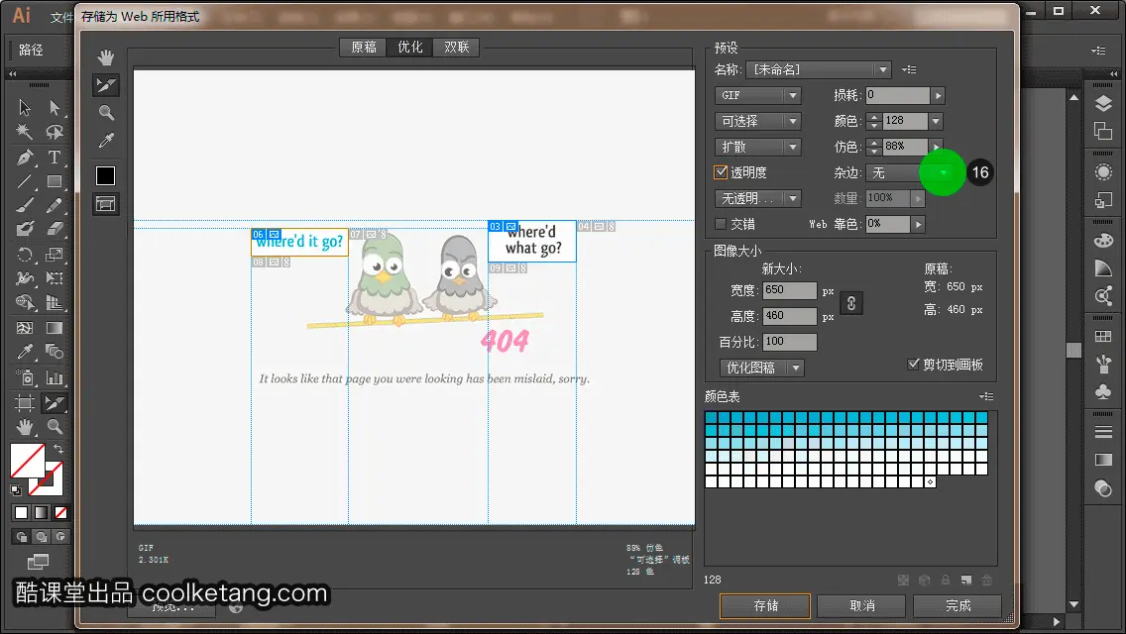
Task: Switch to the 原稿 tab
Action: click(364, 48)
